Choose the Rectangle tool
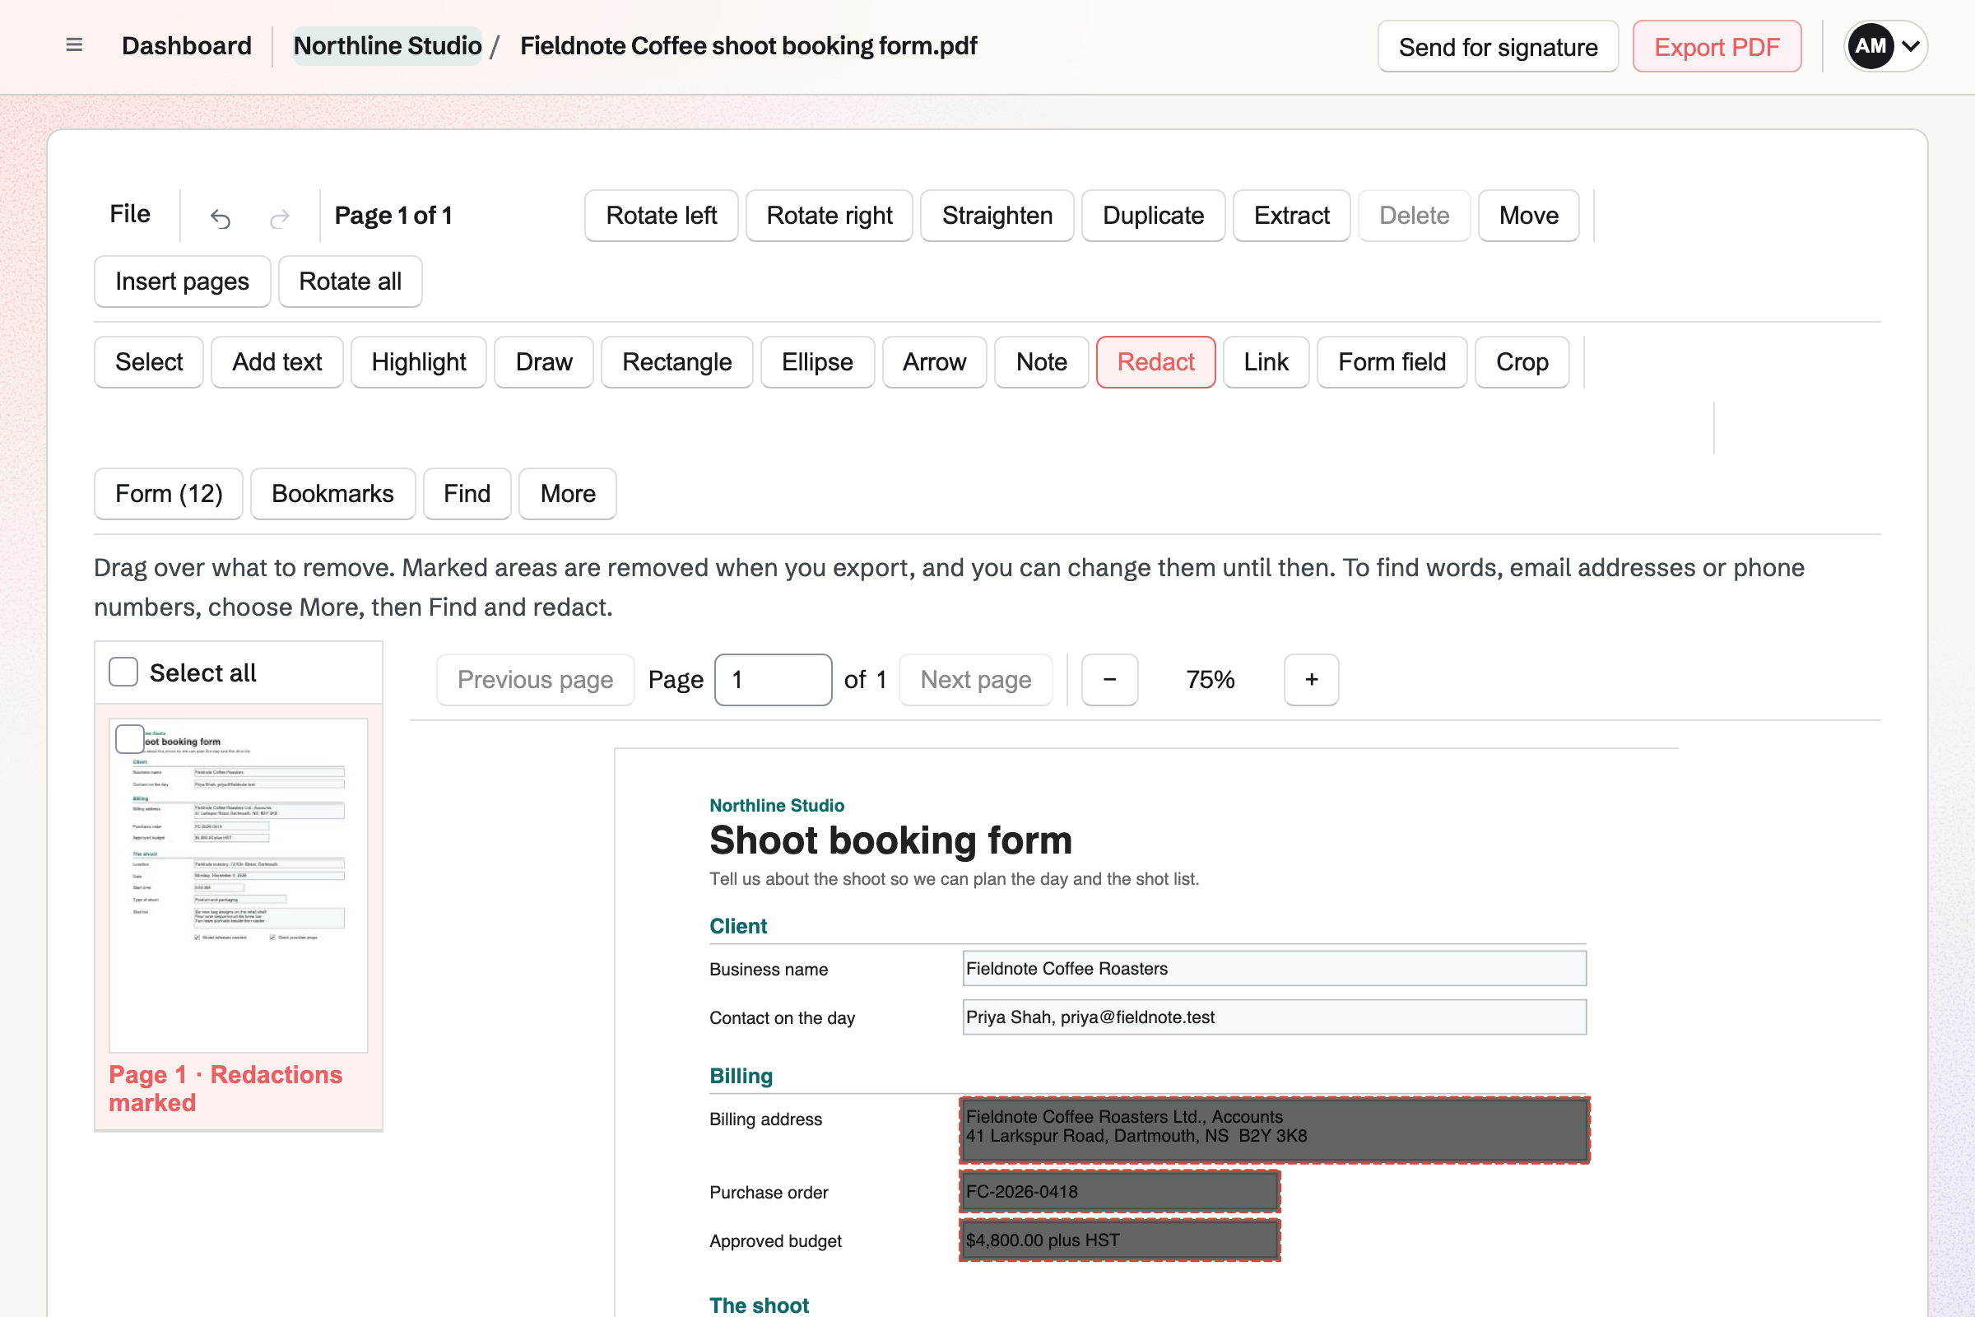Screen dimensions: 1975x1317 (676, 362)
